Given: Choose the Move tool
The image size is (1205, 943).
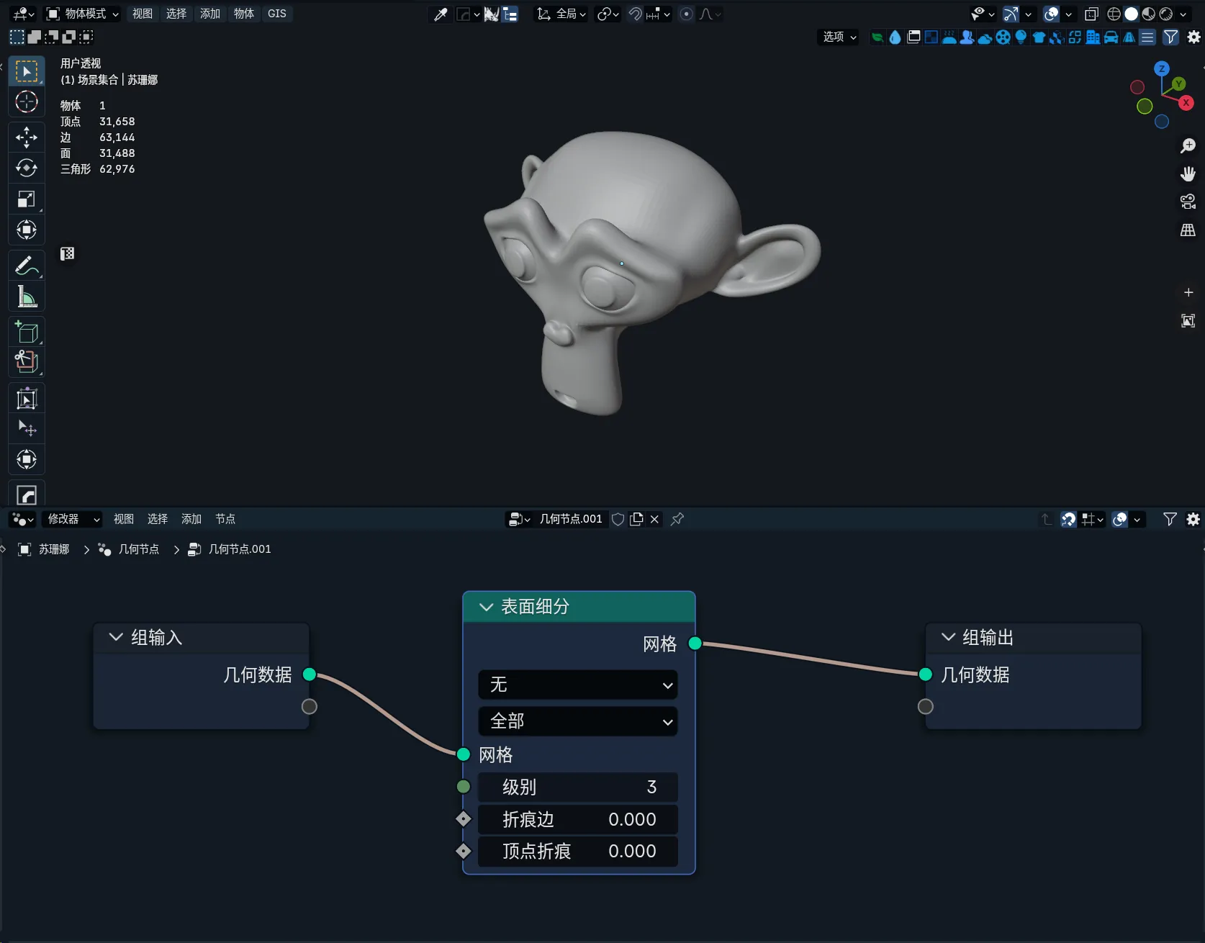Looking at the screenshot, I should tap(27, 137).
